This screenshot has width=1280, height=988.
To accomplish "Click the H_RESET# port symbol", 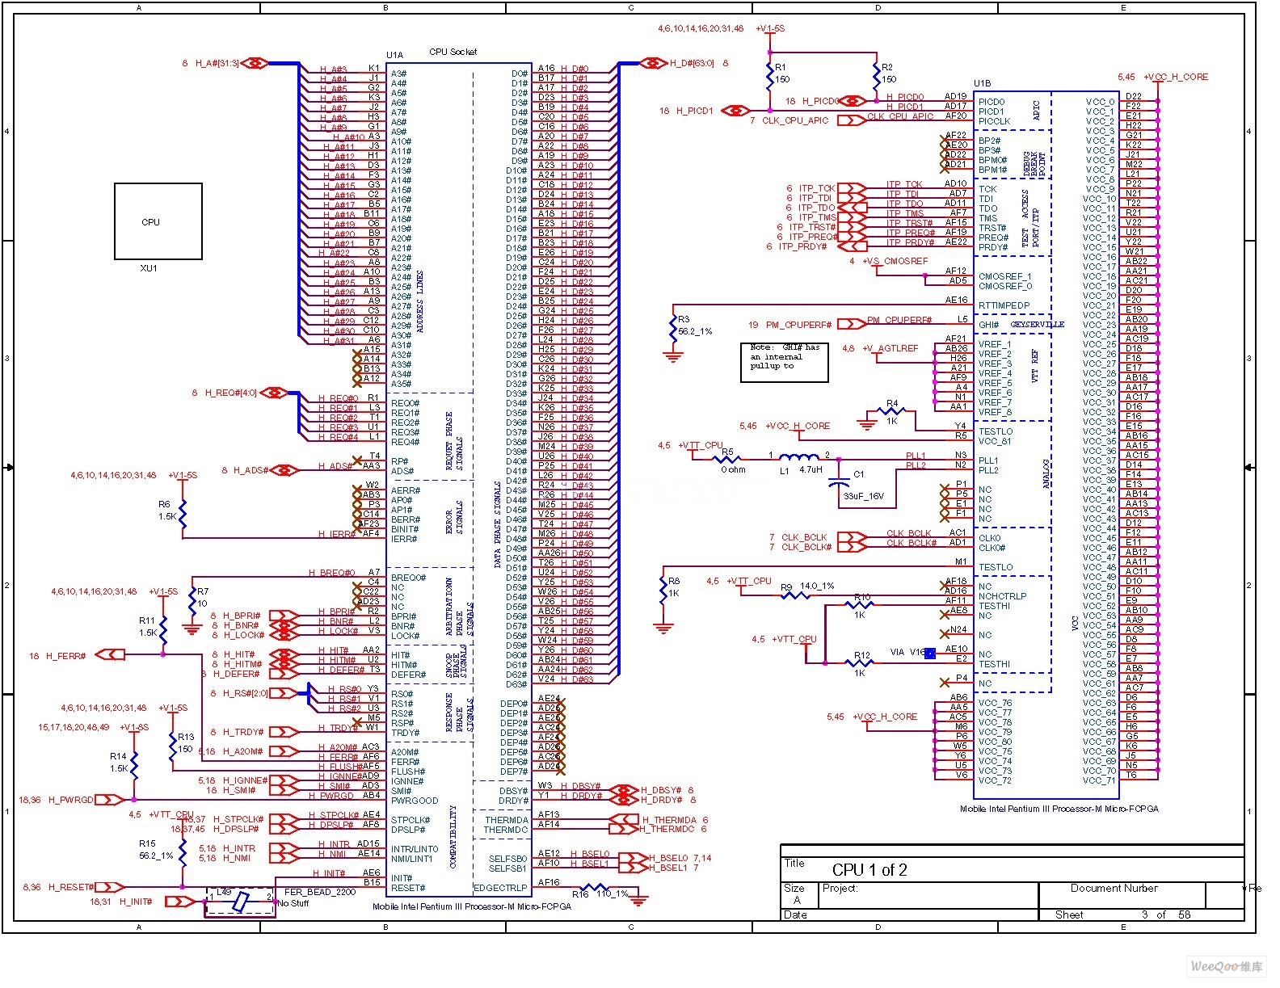I will pyautogui.click(x=110, y=887).
